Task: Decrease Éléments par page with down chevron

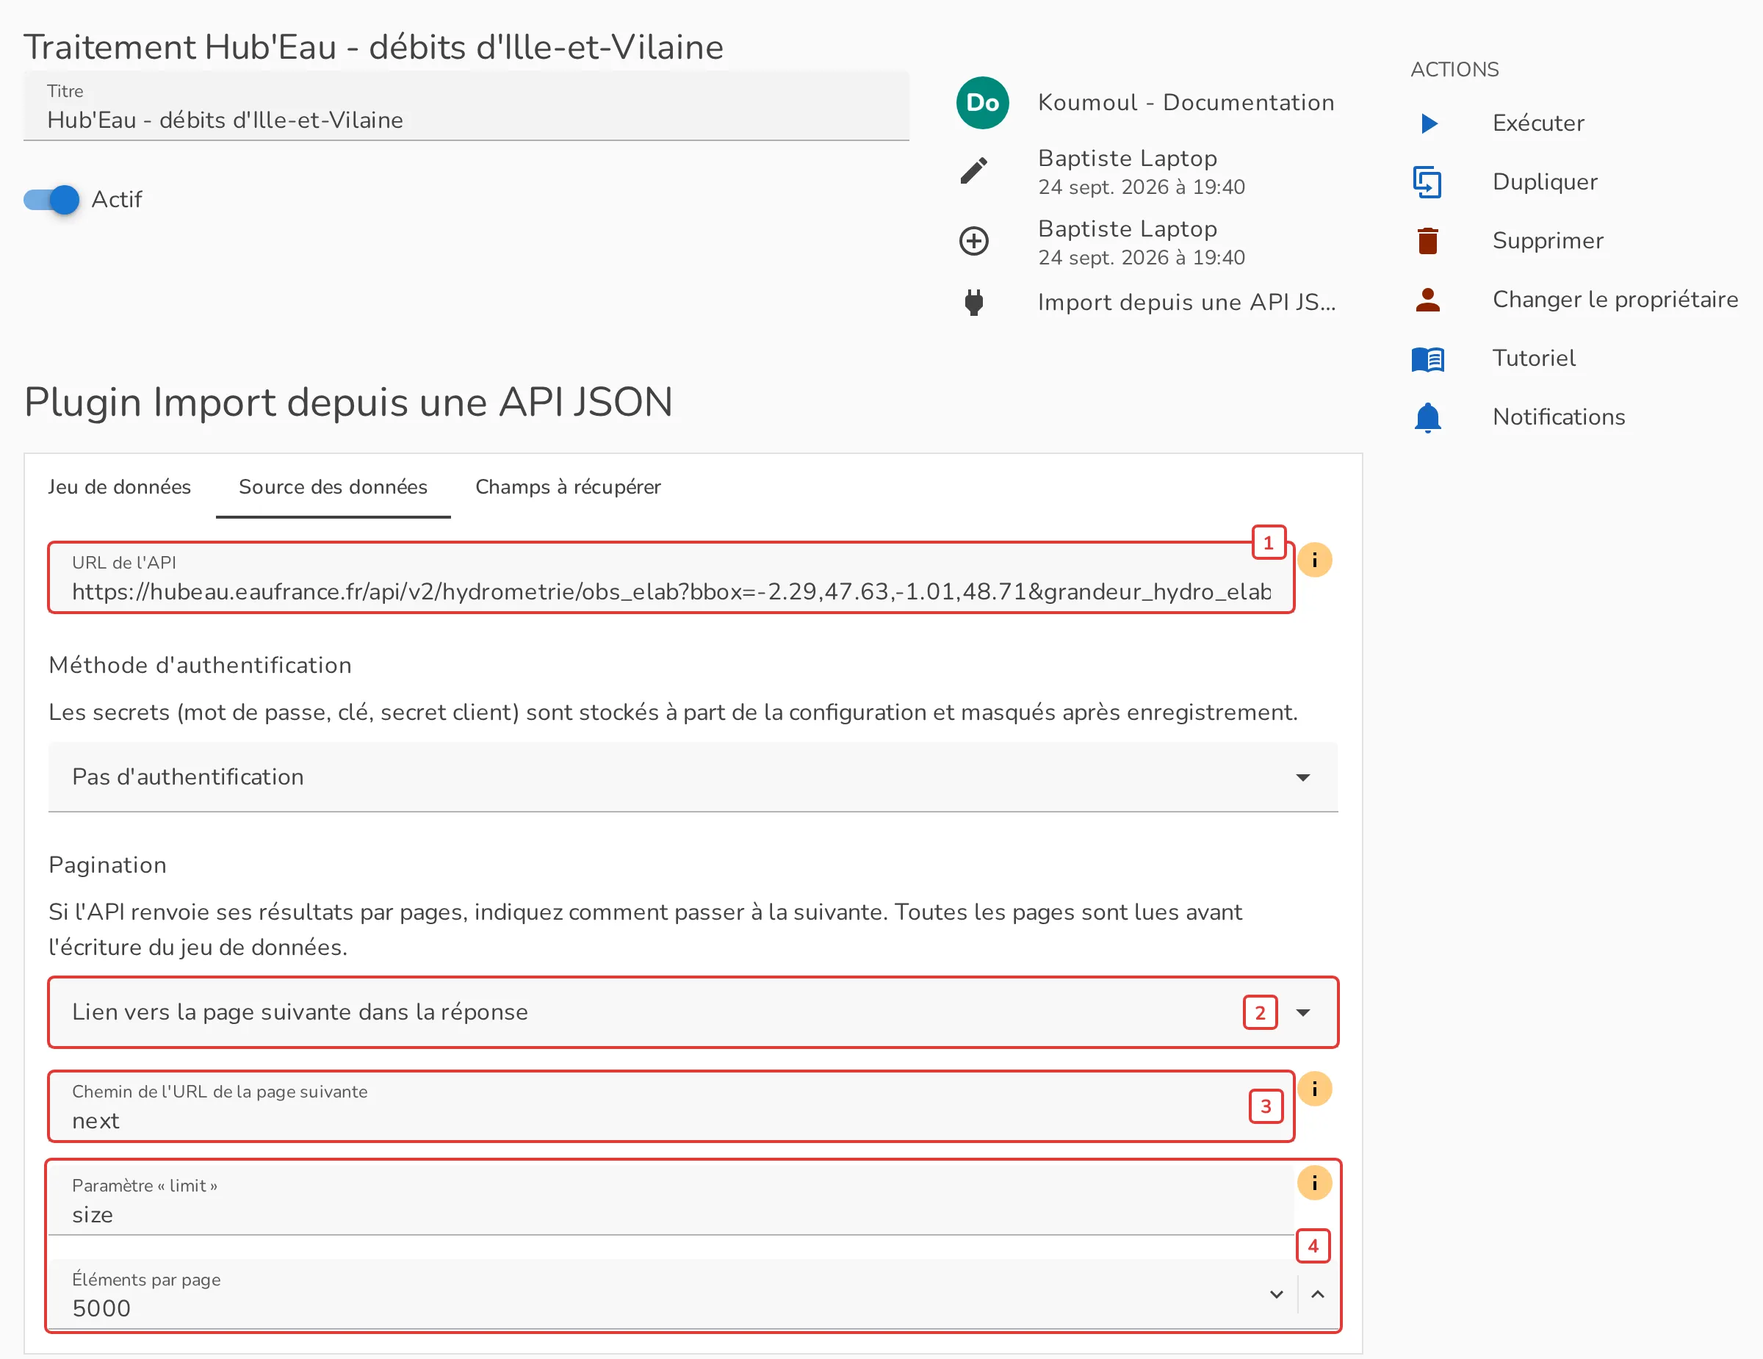Action: click(x=1276, y=1294)
